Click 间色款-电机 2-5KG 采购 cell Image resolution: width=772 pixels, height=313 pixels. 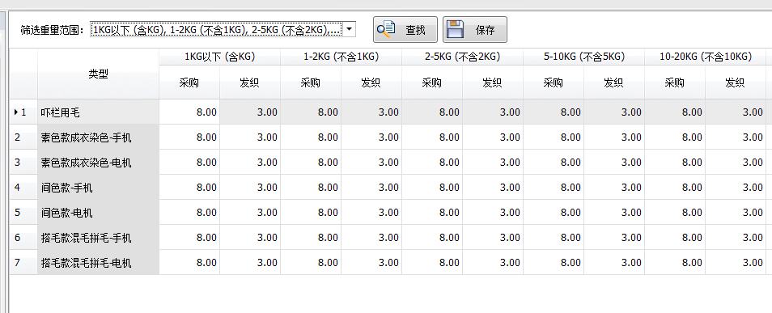432,213
